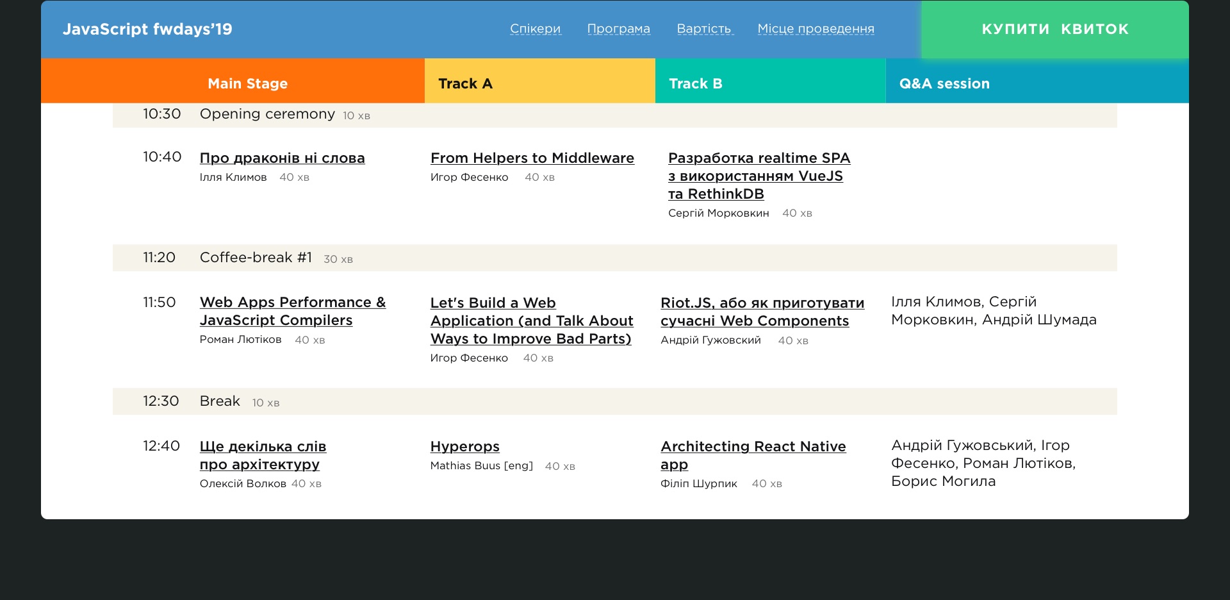Open the talk Ще декілька слів про архітектуру
This screenshot has width=1230, height=600.
(263, 455)
